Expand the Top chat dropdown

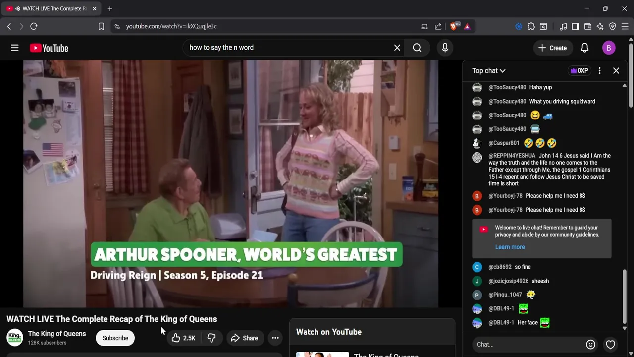tap(488, 71)
